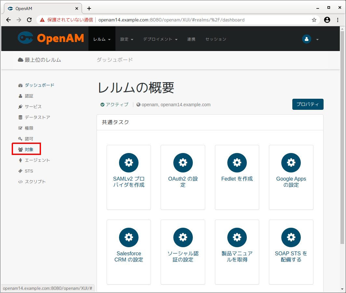Expand the レルム dropdown menu

pos(101,39)
